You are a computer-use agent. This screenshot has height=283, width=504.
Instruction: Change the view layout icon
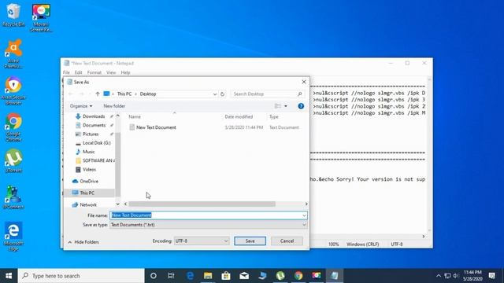click(278, 106)
